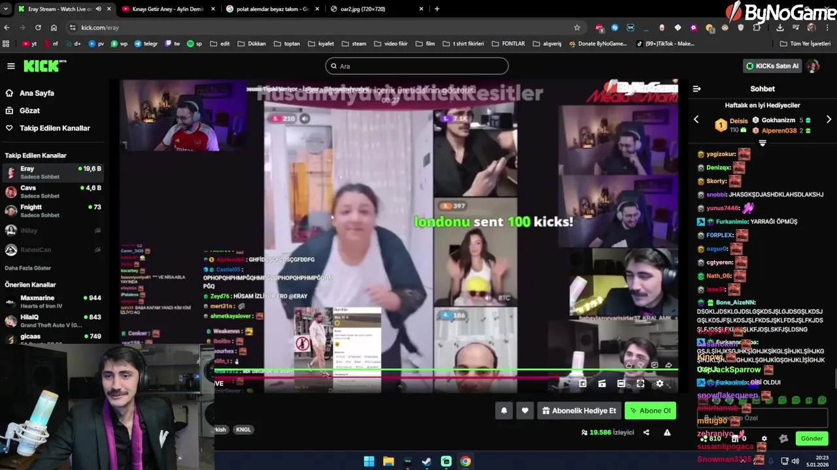Expand the weekly gifters leaderboard arrow

coord(762,143)
